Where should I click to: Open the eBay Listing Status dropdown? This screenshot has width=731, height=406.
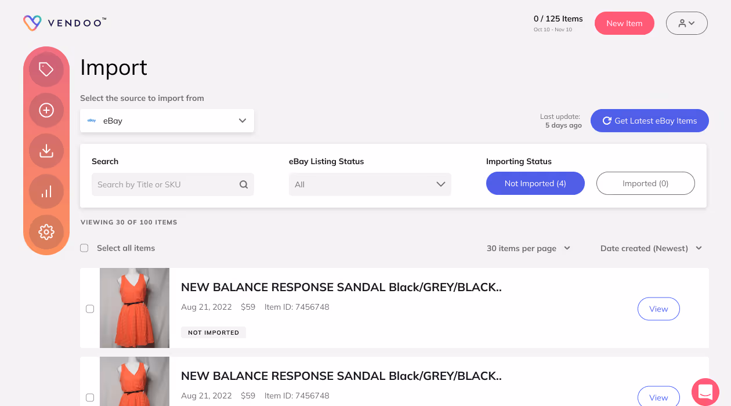[370, 184]
